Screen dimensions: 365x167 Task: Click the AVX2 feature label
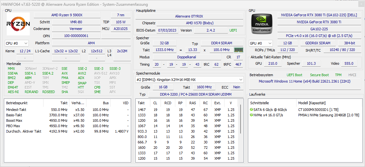point(82,73)
